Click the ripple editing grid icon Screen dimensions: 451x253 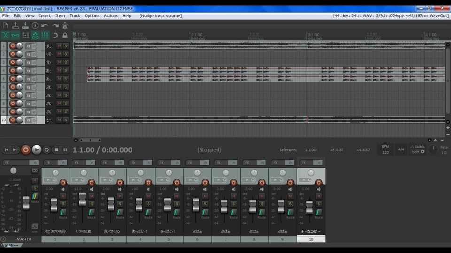point(25,35)
